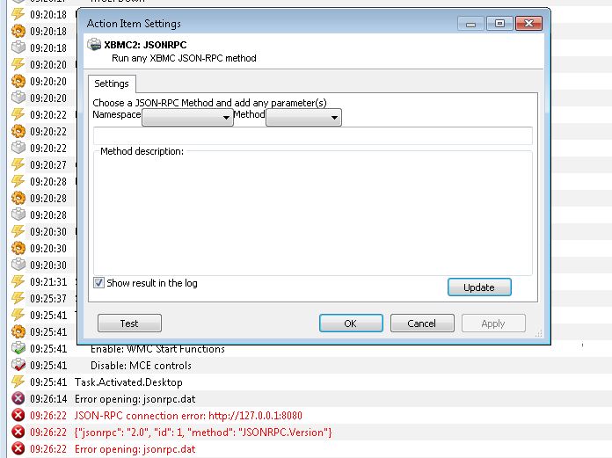The width and height of the screenshot is (612, 458).
Task: Click the orange gear macro icon at 09:20:20
Action: pos(18,81)
